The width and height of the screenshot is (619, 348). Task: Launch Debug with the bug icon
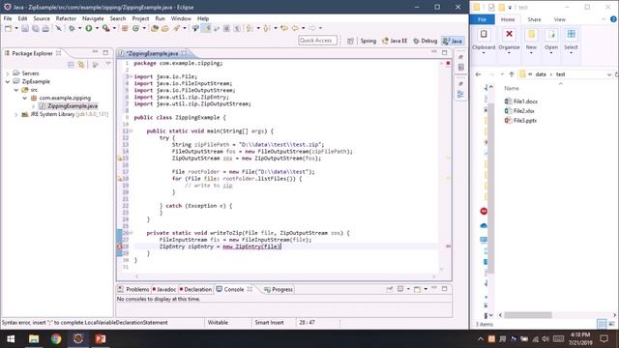tap(72, 28)
